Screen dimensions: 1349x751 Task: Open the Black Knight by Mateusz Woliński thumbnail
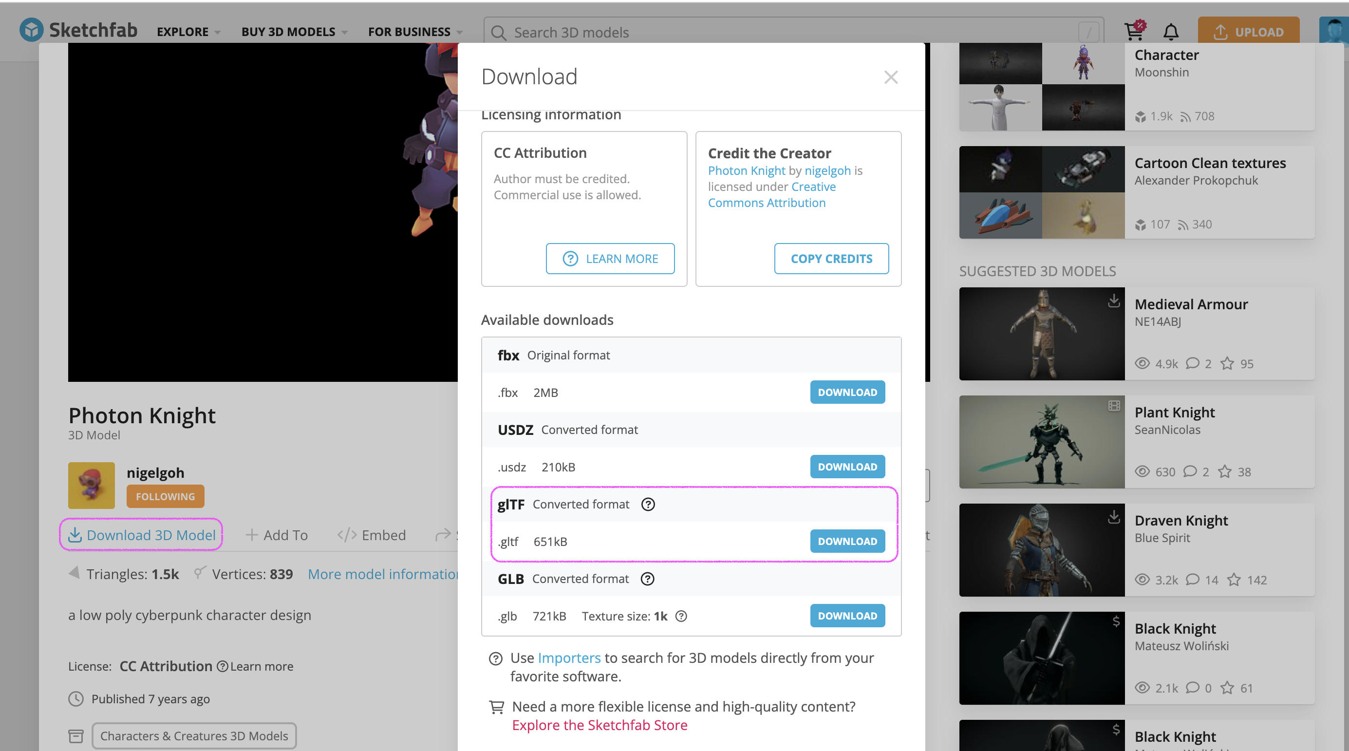pyautogui.click(x=1041, y=658)
